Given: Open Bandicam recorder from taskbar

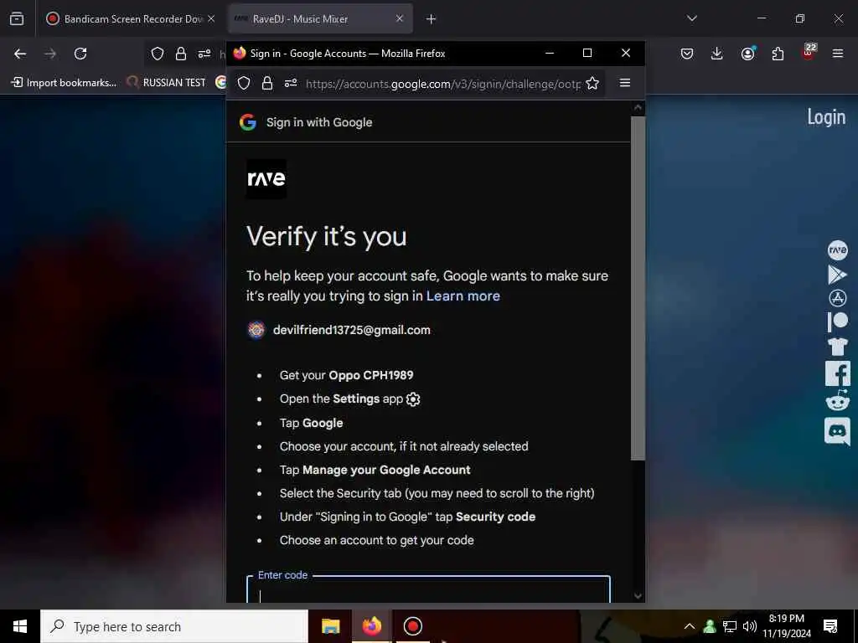Looking at the screenshot, I should (412, 626).
